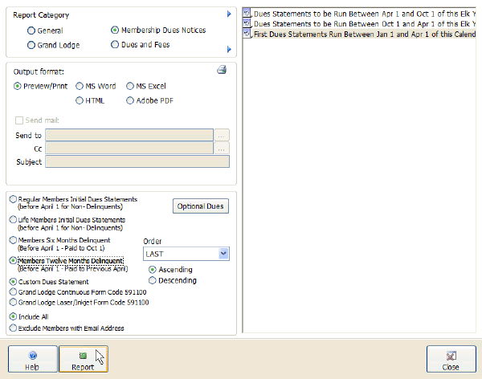Click browse button beside Send to field
The image size is (482, 379).
(223, 135)
